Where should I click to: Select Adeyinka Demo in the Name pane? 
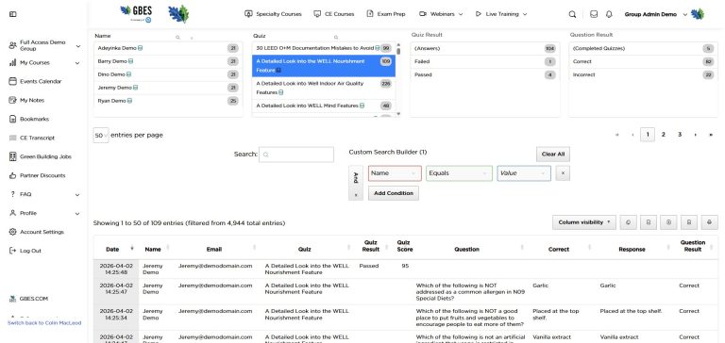[168, 48]
